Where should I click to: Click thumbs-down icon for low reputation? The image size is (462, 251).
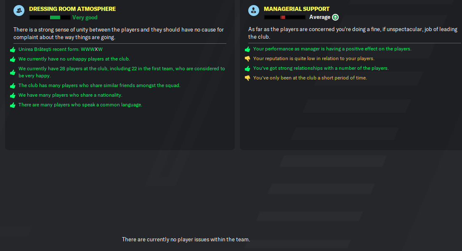[x=247, y=58]
